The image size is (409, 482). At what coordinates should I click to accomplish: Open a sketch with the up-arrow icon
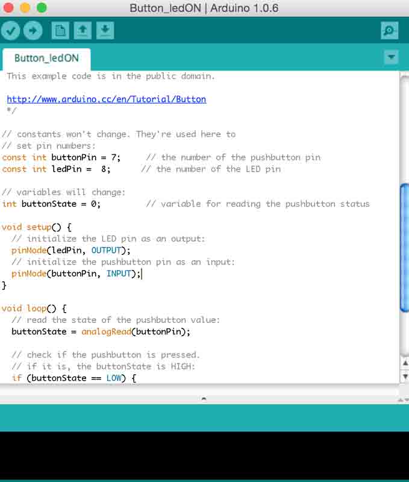coord(83,31)
